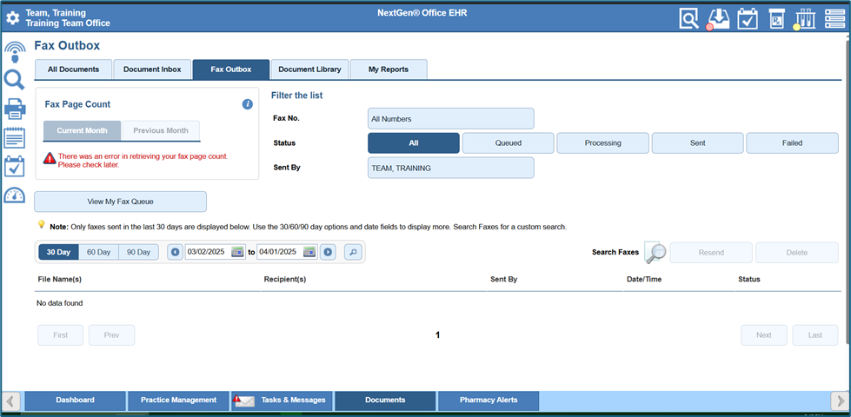This screenshot has height=417, width=851.
Task: Click the Delete button
Action: (797, 253)
